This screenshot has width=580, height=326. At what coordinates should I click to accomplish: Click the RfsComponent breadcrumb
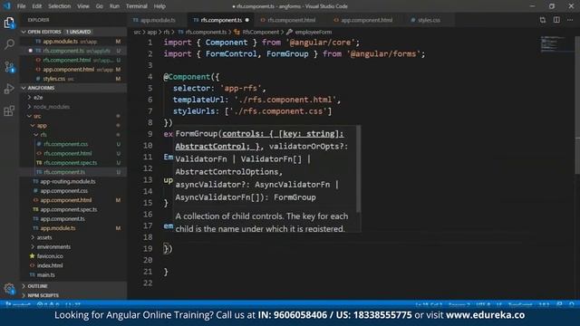[260, 33]
